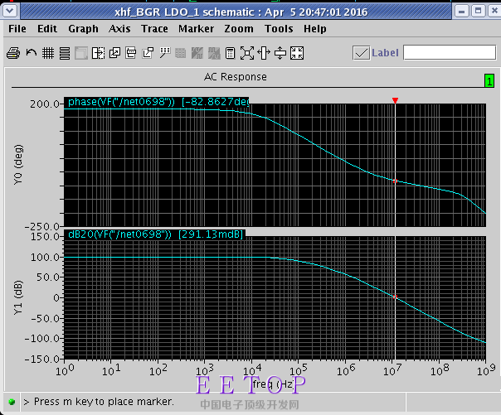Viewport: 501px width, 415px height.
Task: Click the Y0 (deg) axis label
Action: pos(18,165)
